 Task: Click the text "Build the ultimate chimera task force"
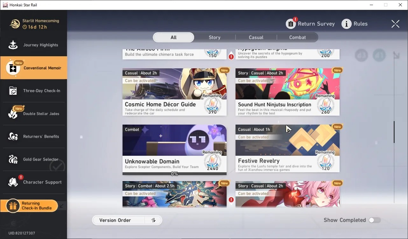(x=159, y=54)
